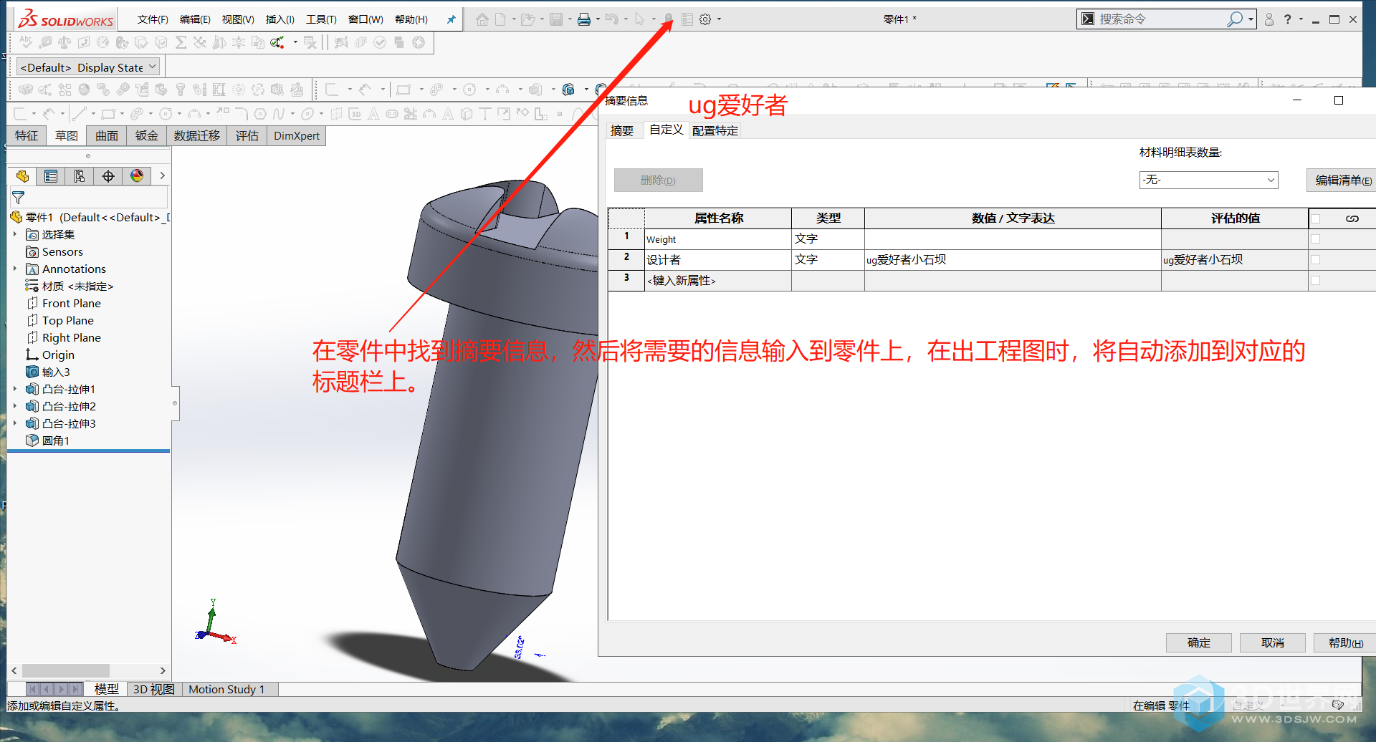Click the 删除(D) button
The height and width of the screenshot is (742, 1376).
click(x=659, y=180)
